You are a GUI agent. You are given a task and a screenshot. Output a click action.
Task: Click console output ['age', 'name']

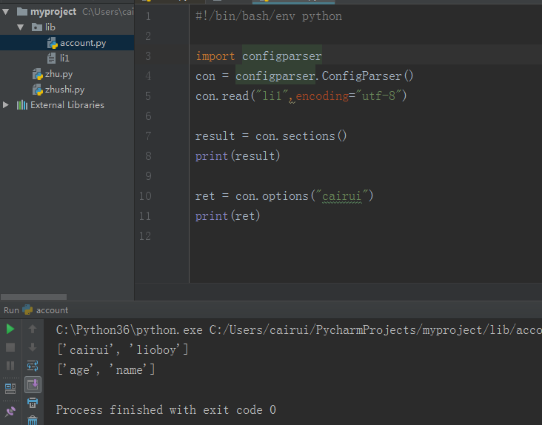click(106, 369)
